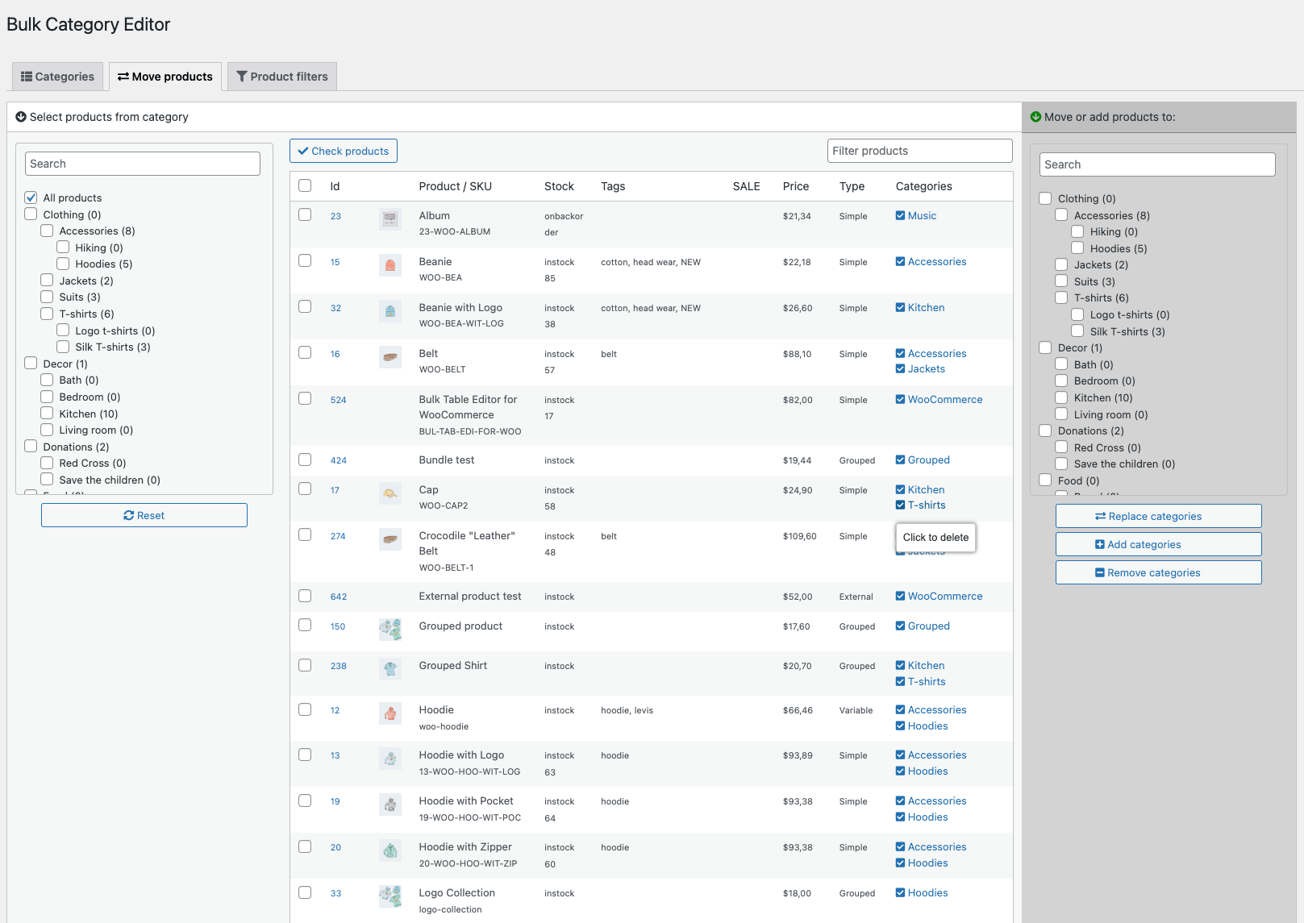Open product ID 524 link
1304x923 pixels.
click(338, 399)
